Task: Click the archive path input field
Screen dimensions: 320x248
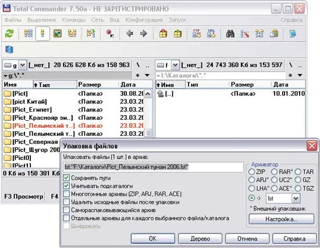Action: tap(154, 167)
